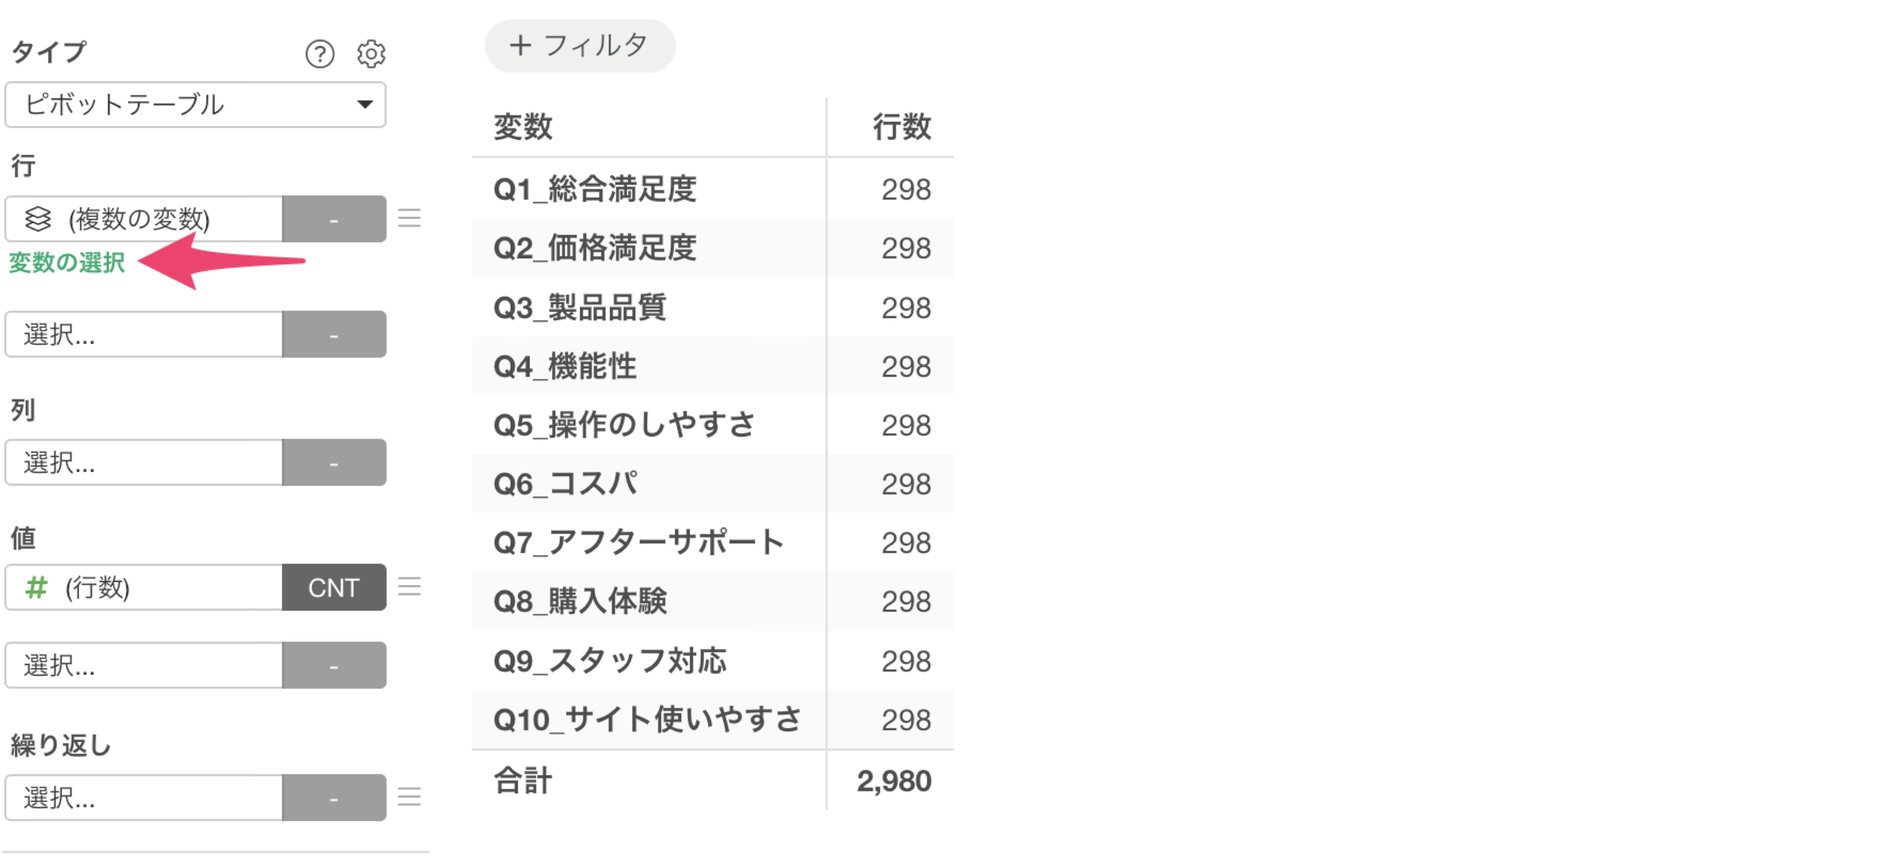This screenshot has height=867, width=1884.
Task: Click the layers icon in 複数の変数 field
Action: [38, 219]
